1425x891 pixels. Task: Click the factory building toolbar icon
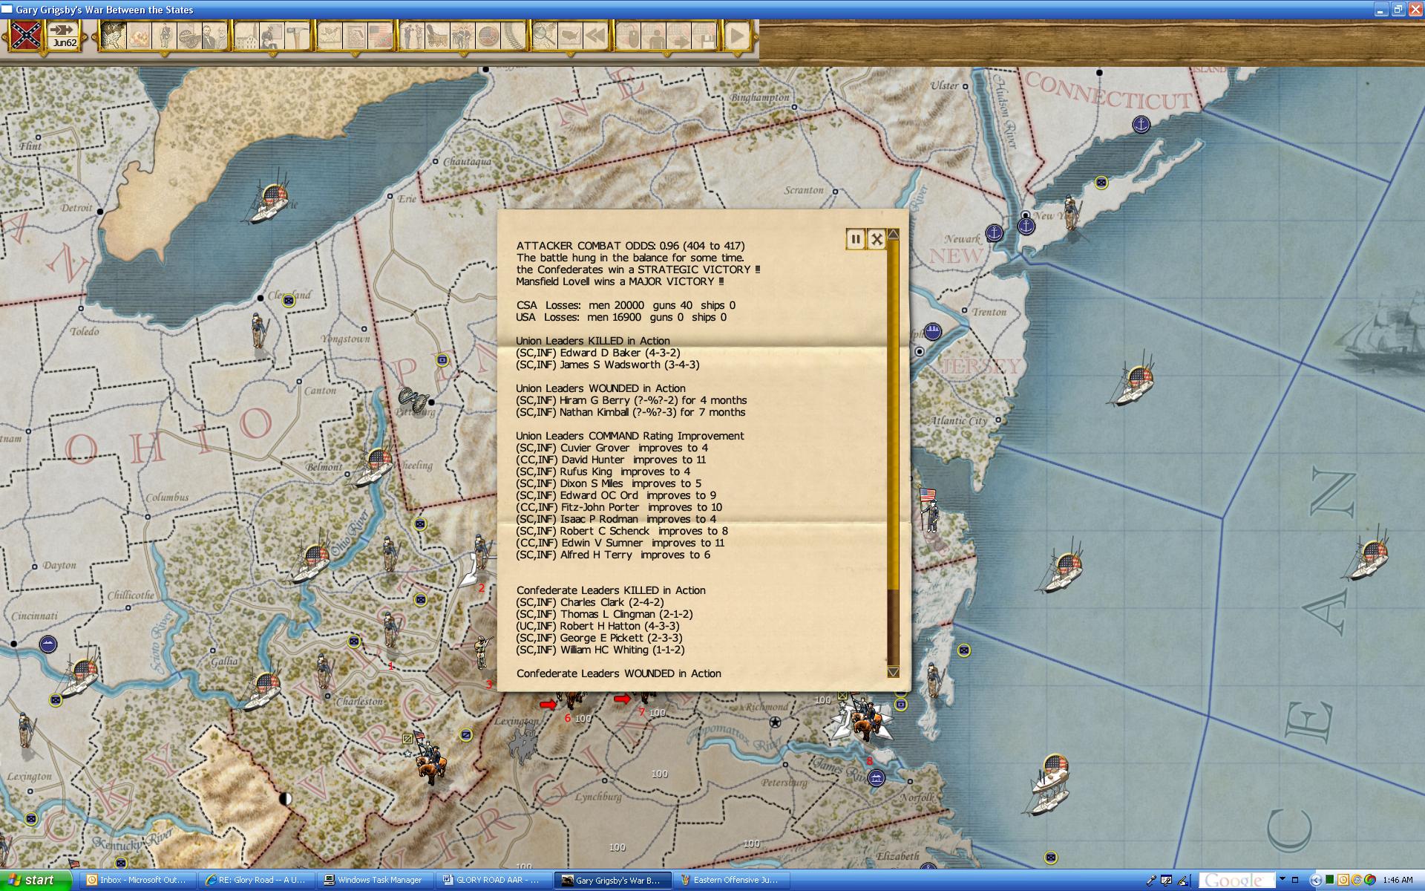click(x=247, y=36)
